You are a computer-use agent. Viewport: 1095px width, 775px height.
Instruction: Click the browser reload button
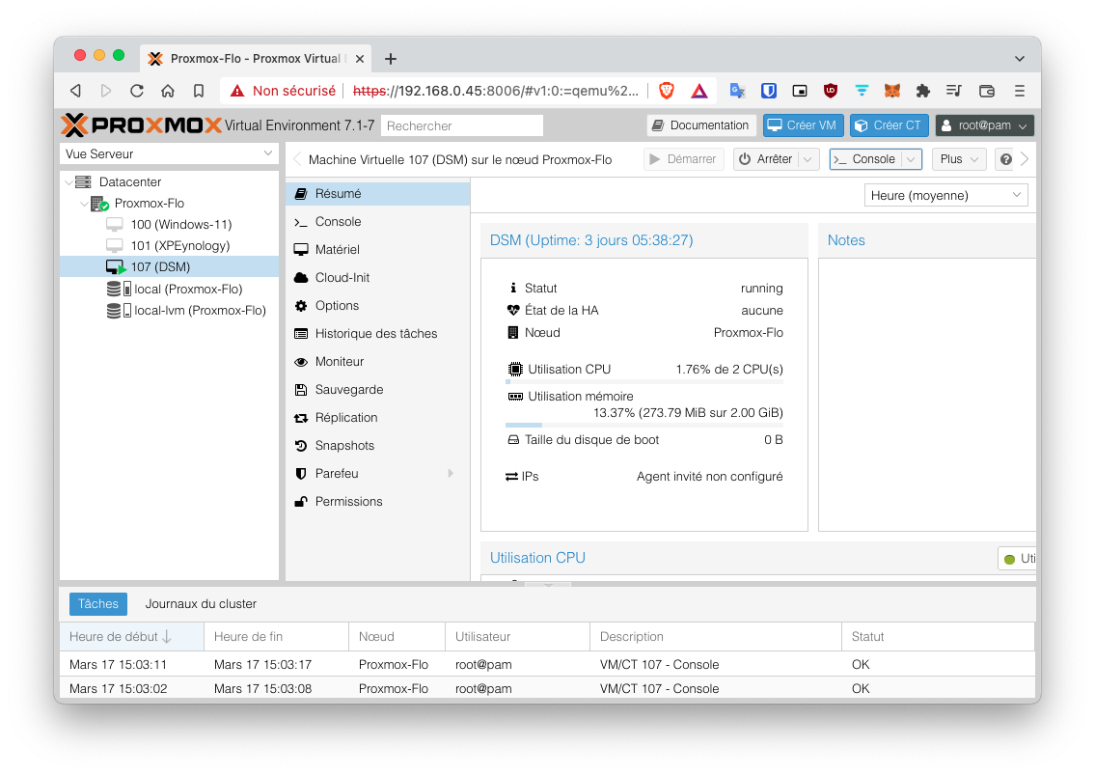pos(137,91)
